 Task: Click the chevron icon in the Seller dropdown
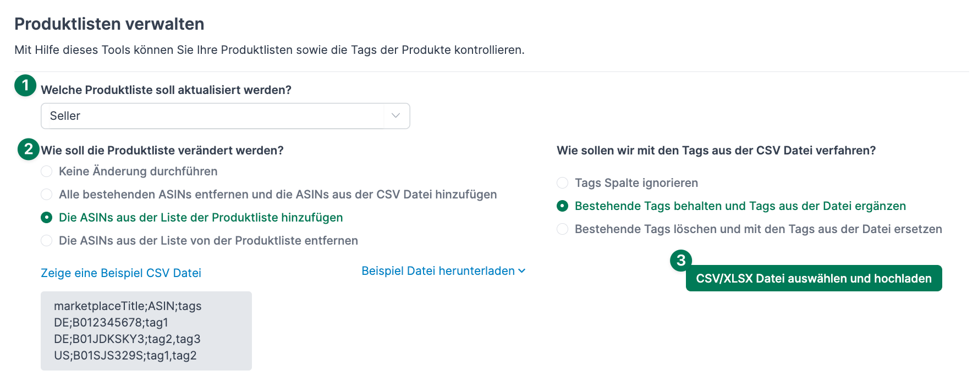pos(394,116)
